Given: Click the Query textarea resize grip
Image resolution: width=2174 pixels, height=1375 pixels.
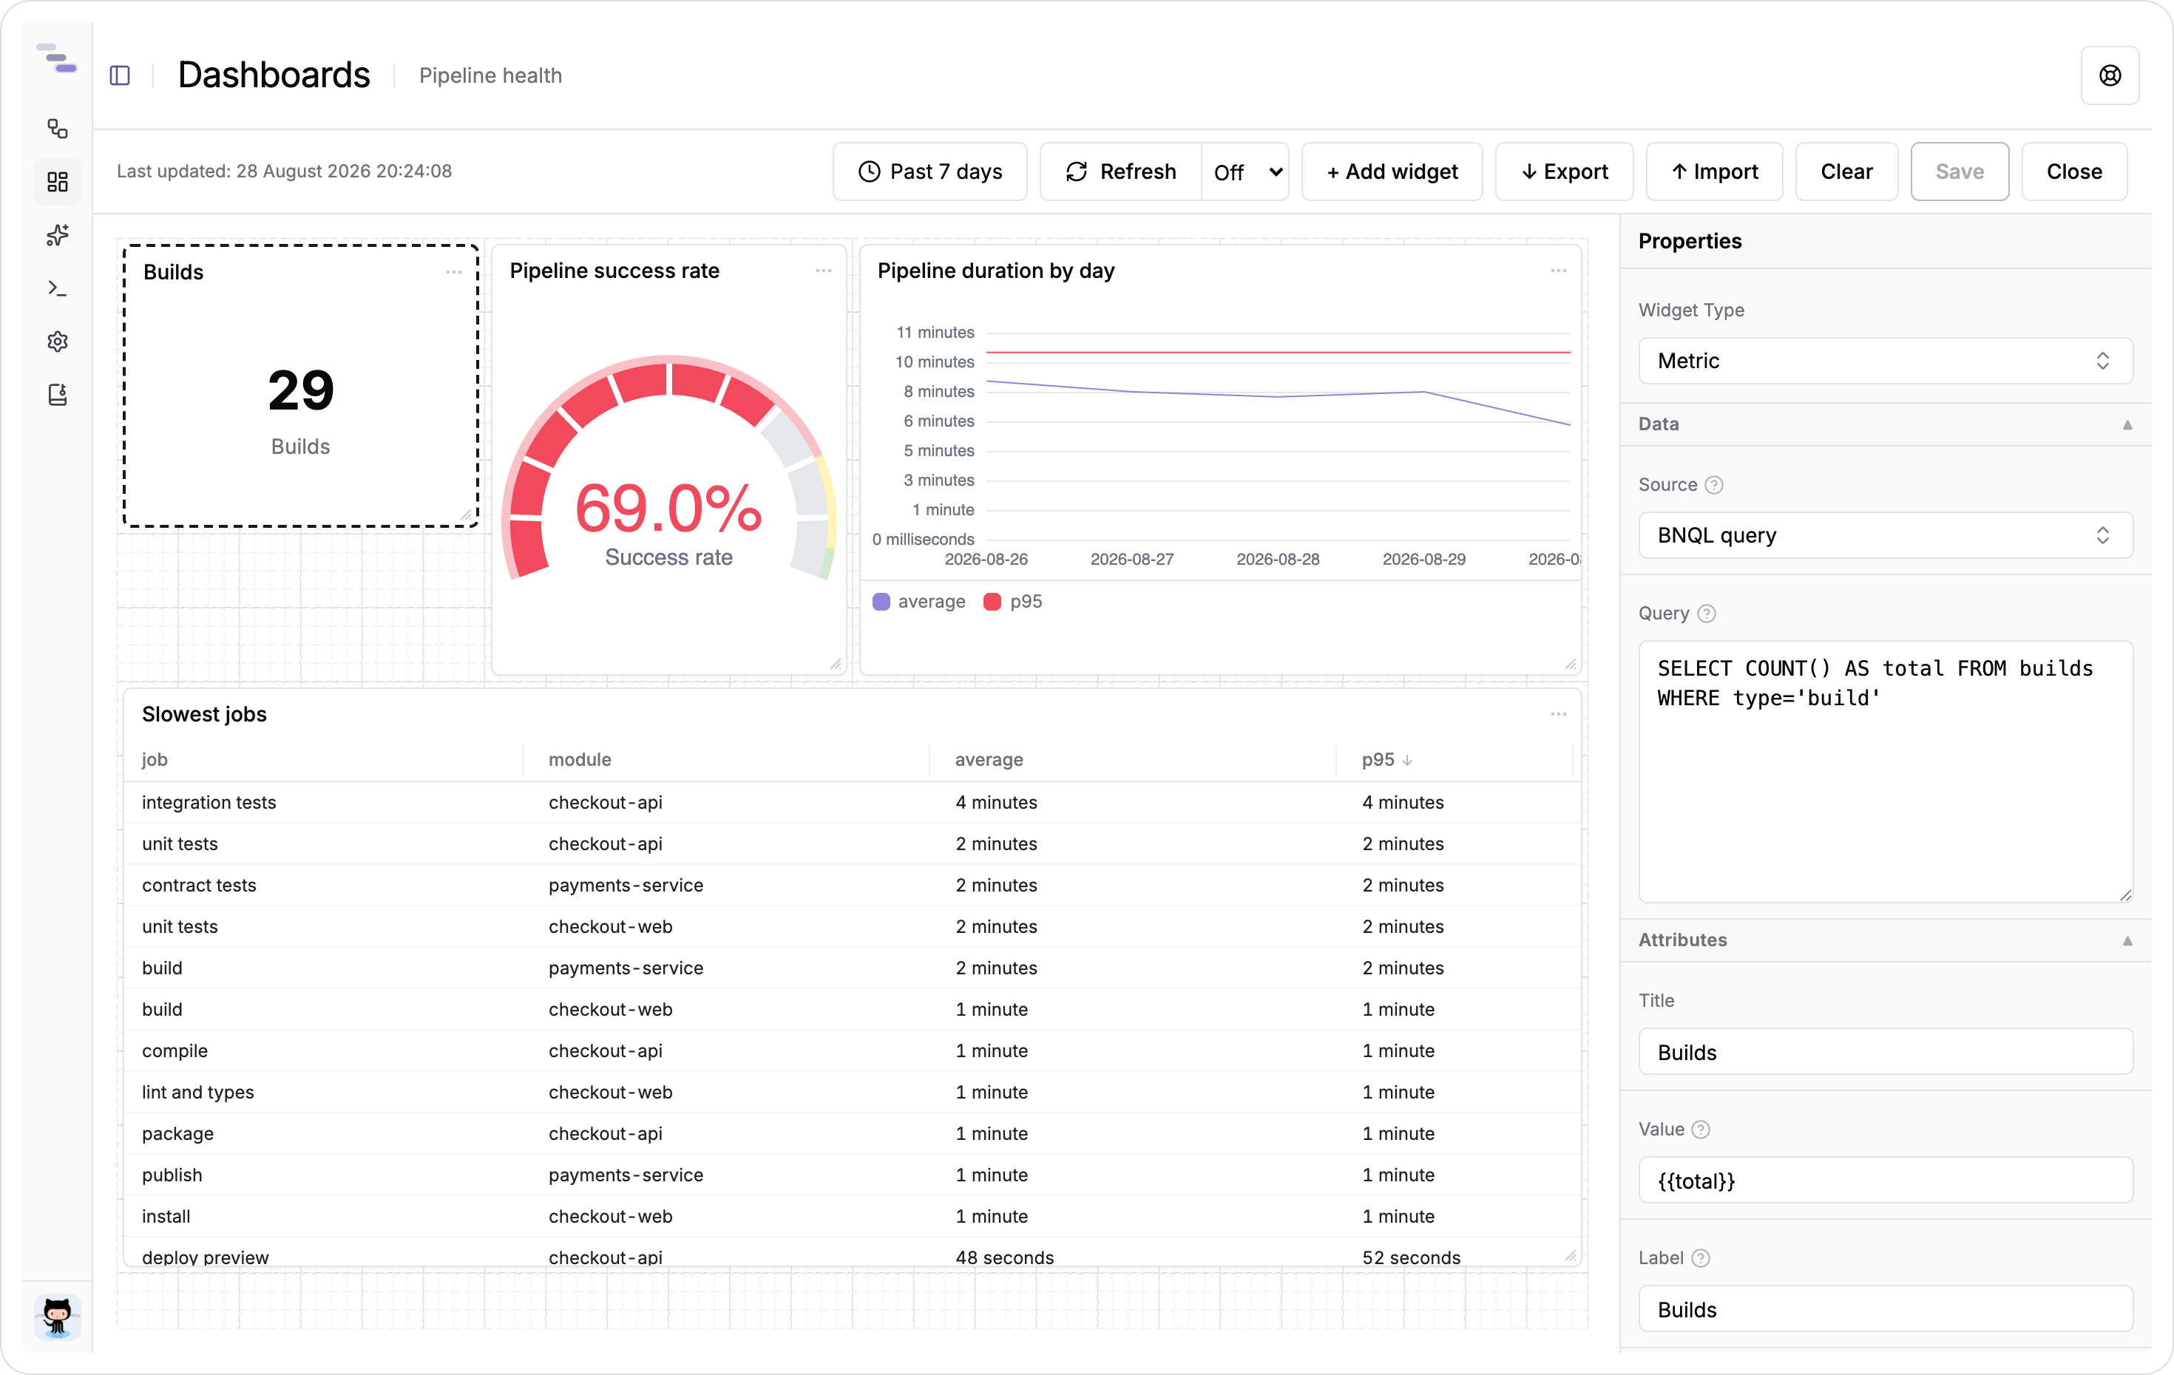Looking at the screenshot, I should click(2125, 894).
